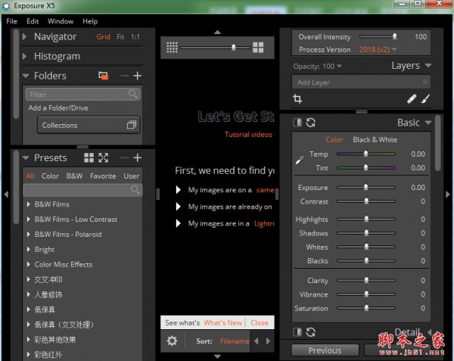Expand the Color Misc Effects preset group
The height and width of the screenshot is (361, 454).
pyautogui.click(x=29, y=264)
